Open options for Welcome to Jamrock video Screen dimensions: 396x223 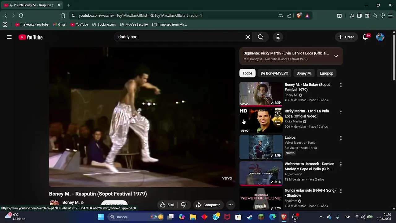click(x=341, y=164)
